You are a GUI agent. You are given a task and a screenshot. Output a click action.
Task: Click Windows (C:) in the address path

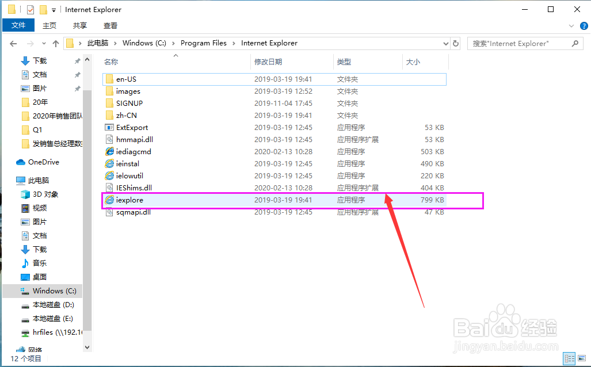[x=144, y=43]
